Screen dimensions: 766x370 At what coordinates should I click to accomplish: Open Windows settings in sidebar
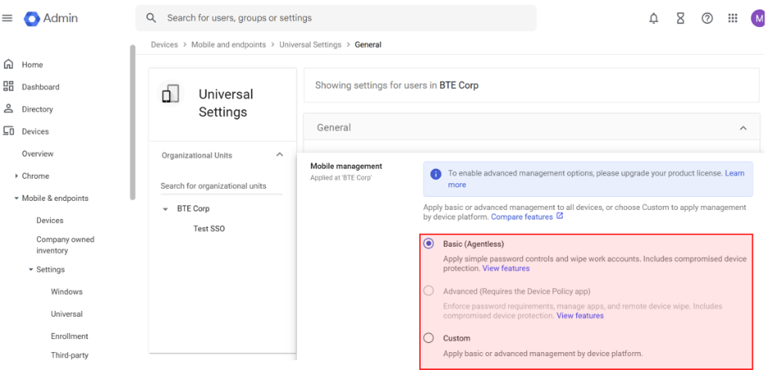point(66,292)
